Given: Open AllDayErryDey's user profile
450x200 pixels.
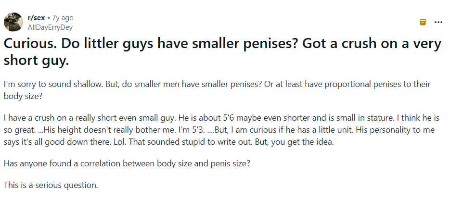Looking at the screenshot, I should tap(50, 27).
